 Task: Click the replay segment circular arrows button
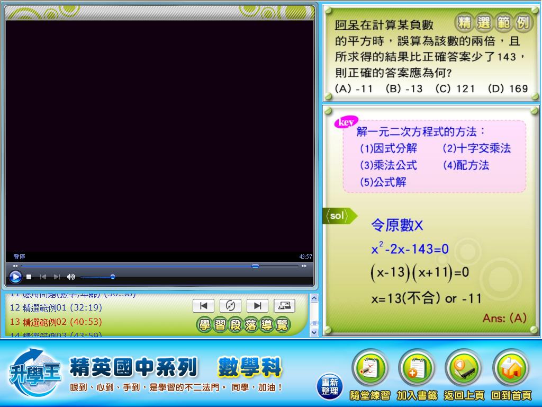click(x=230, y=306)
